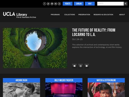Viewport: 129px width, 97px height.
Task: Click the email newsletter icon
Action: point(56,4)
